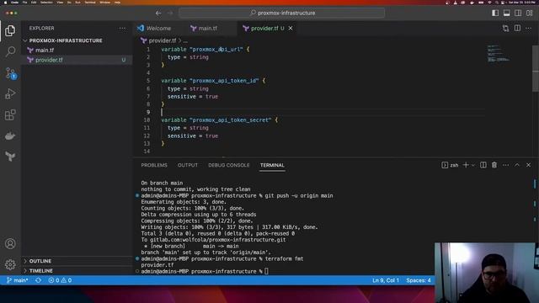Maximize the panel with chevron up
Image resolution: width=539 pixels, height=303 pixels.
[x=517, y=165]
